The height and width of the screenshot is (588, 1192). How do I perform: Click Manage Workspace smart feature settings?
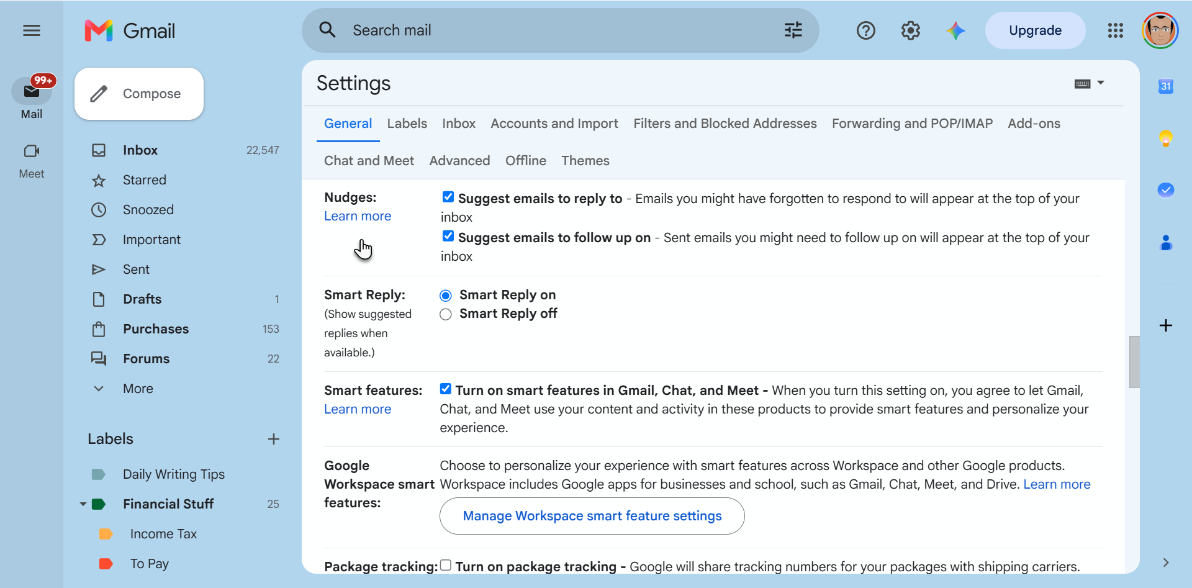click(592, 516)
